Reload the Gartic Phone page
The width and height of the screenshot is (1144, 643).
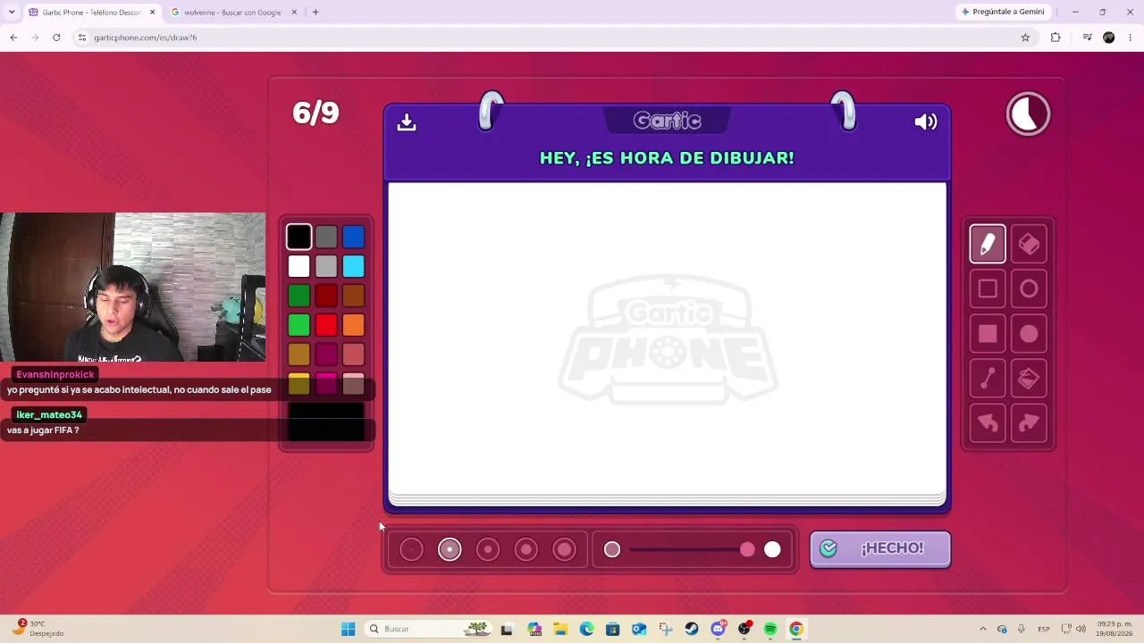click(x=56, y=38)
